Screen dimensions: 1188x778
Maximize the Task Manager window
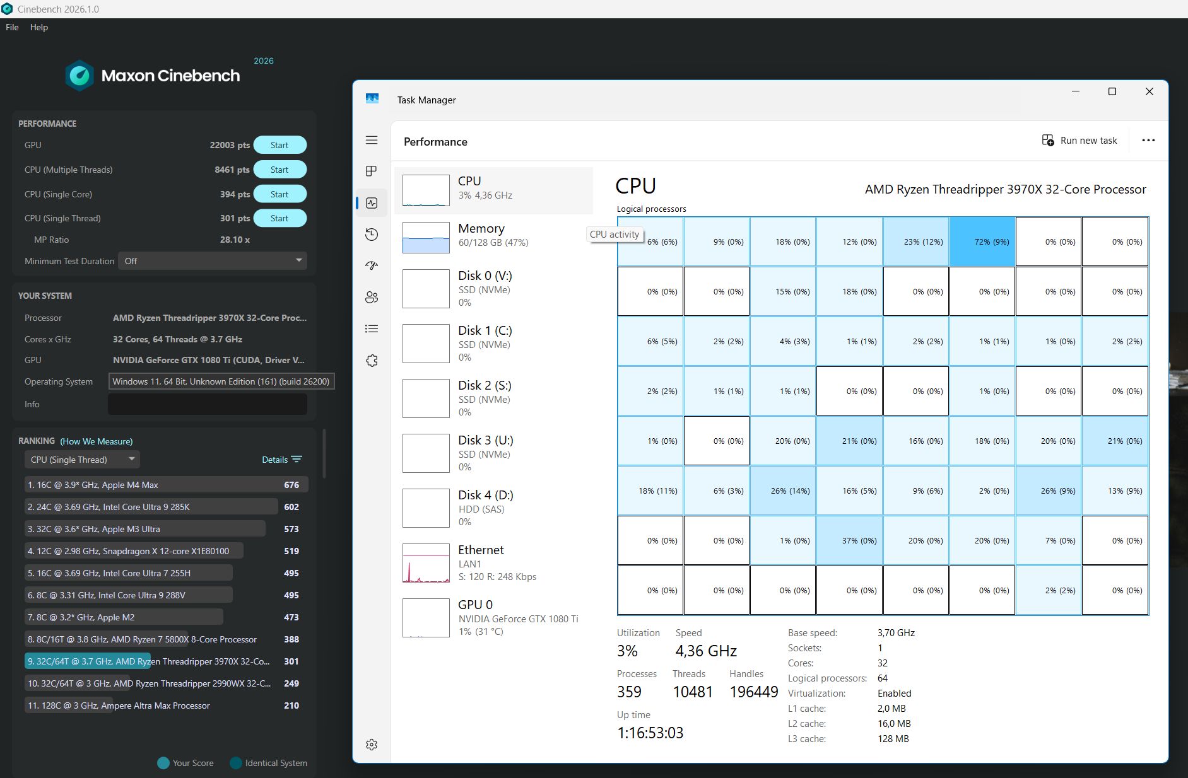1112,91
